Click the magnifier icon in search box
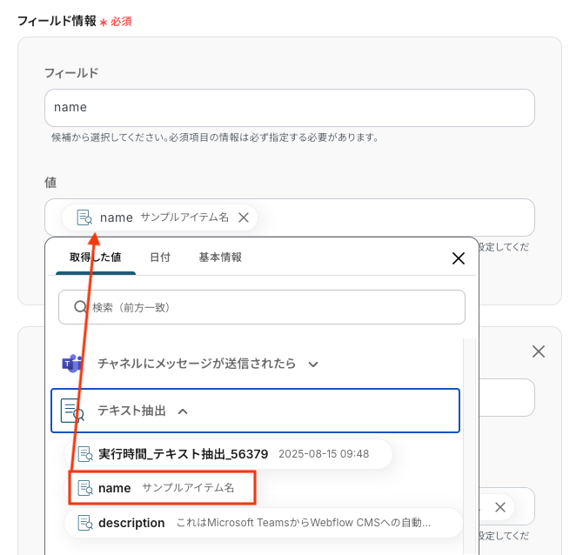583x555 pixels. click(x=80, y=307)
